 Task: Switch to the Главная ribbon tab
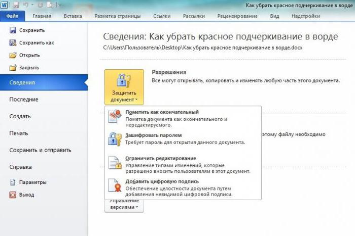(x=42, y=16)
